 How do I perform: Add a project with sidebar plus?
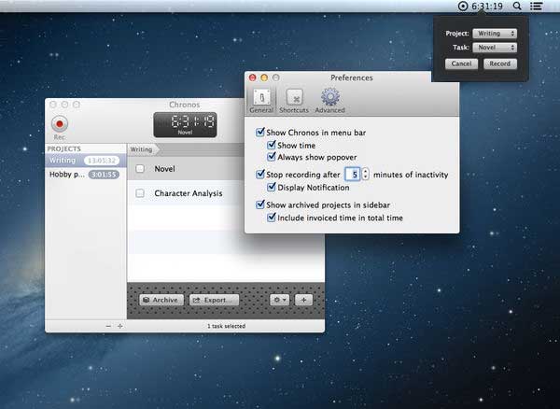pos(120,326)
